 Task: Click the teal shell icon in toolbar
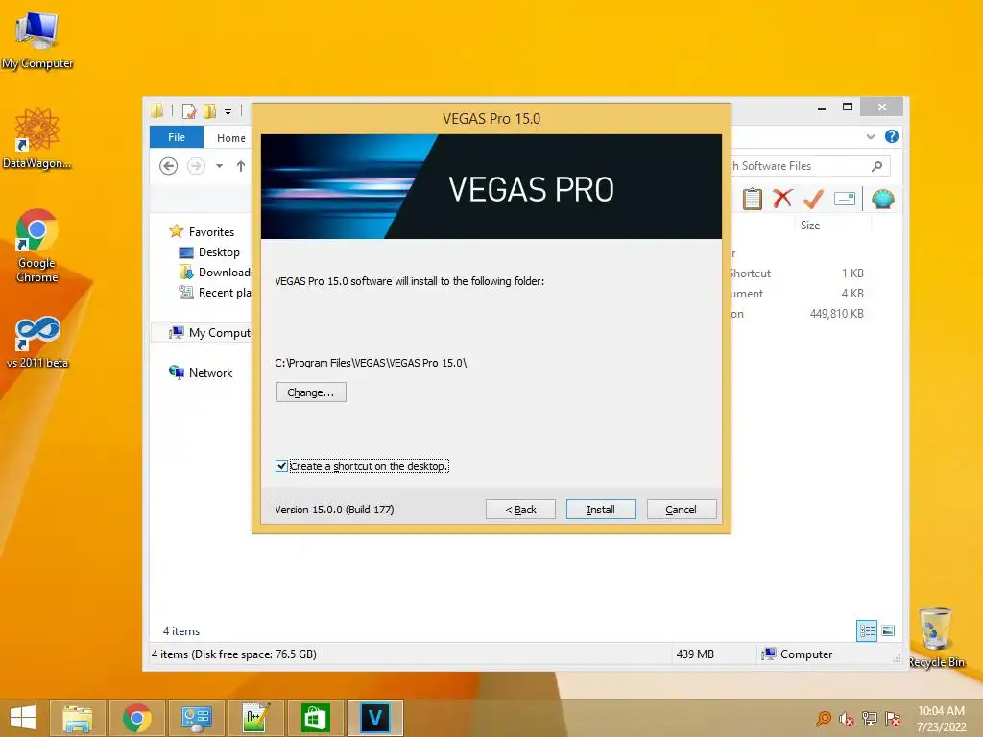[883, 200]
